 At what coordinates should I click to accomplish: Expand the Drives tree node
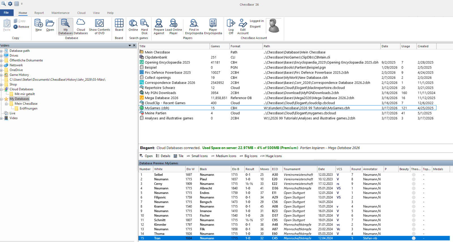1,56
